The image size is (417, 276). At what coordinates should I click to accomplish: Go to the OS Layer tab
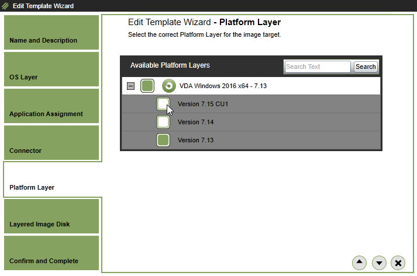(x=51, y=69)
